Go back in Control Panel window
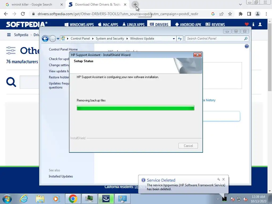Image resolution: width=272 pixels, height=204 pixels. (x=45, y=39)
